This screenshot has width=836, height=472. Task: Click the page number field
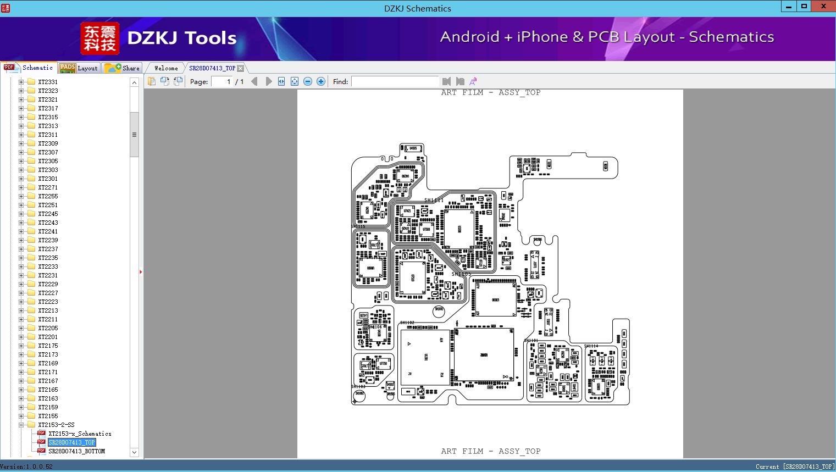coord(222,81)
